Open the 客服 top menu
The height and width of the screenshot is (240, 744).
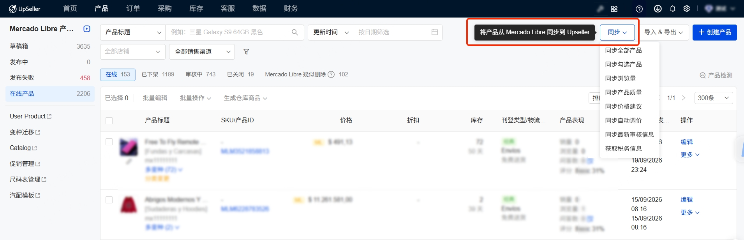pyautogui.click(x=228, y=9)
